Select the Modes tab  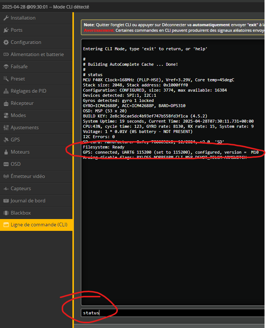[x=18, y=116]
